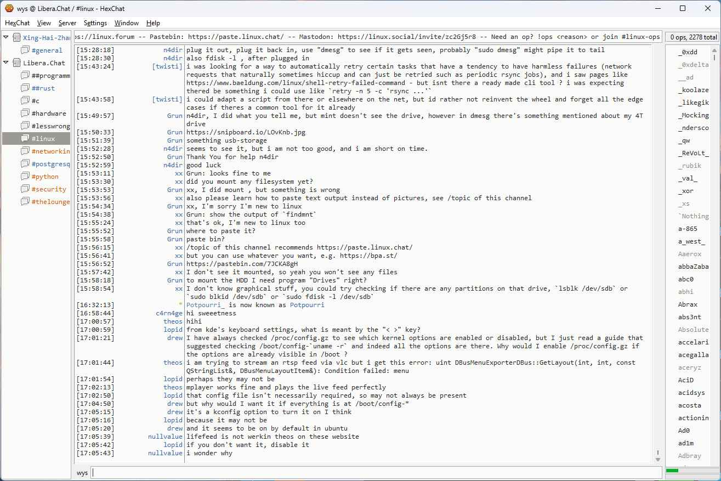Collapse the Xing-Hai-Zhan network tree

(6, 37)
